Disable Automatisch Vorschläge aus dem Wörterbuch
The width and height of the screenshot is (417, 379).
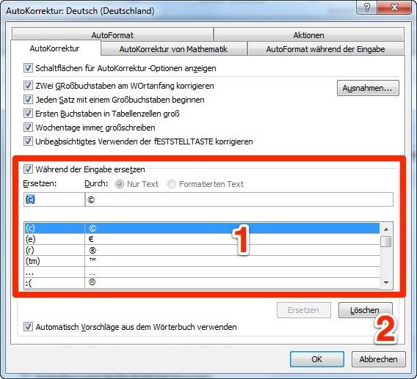(x=28, y=327)
